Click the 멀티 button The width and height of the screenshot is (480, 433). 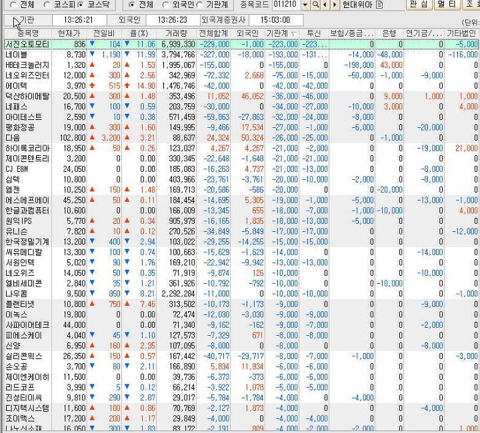pyautogui.click(x=446, y=5)
